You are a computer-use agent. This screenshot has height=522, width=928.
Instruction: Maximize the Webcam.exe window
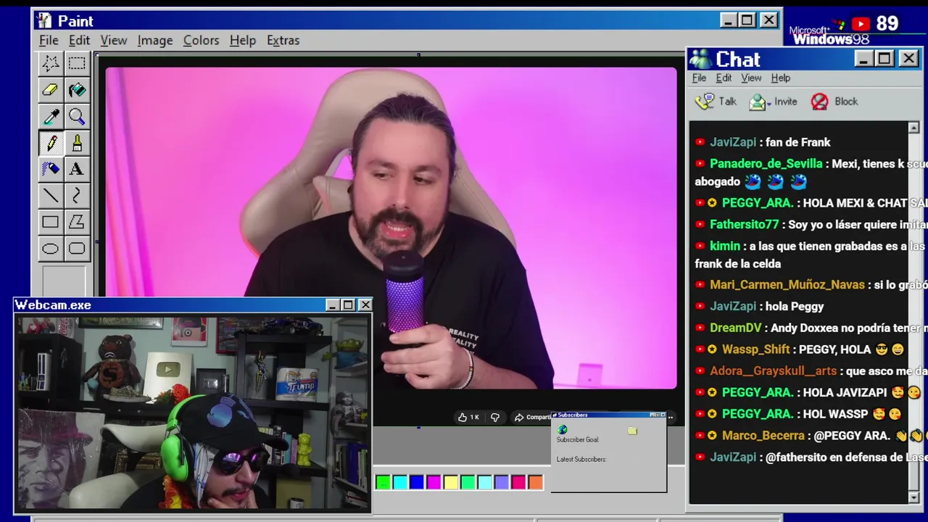pyautogui.click(x=348, y=305)
